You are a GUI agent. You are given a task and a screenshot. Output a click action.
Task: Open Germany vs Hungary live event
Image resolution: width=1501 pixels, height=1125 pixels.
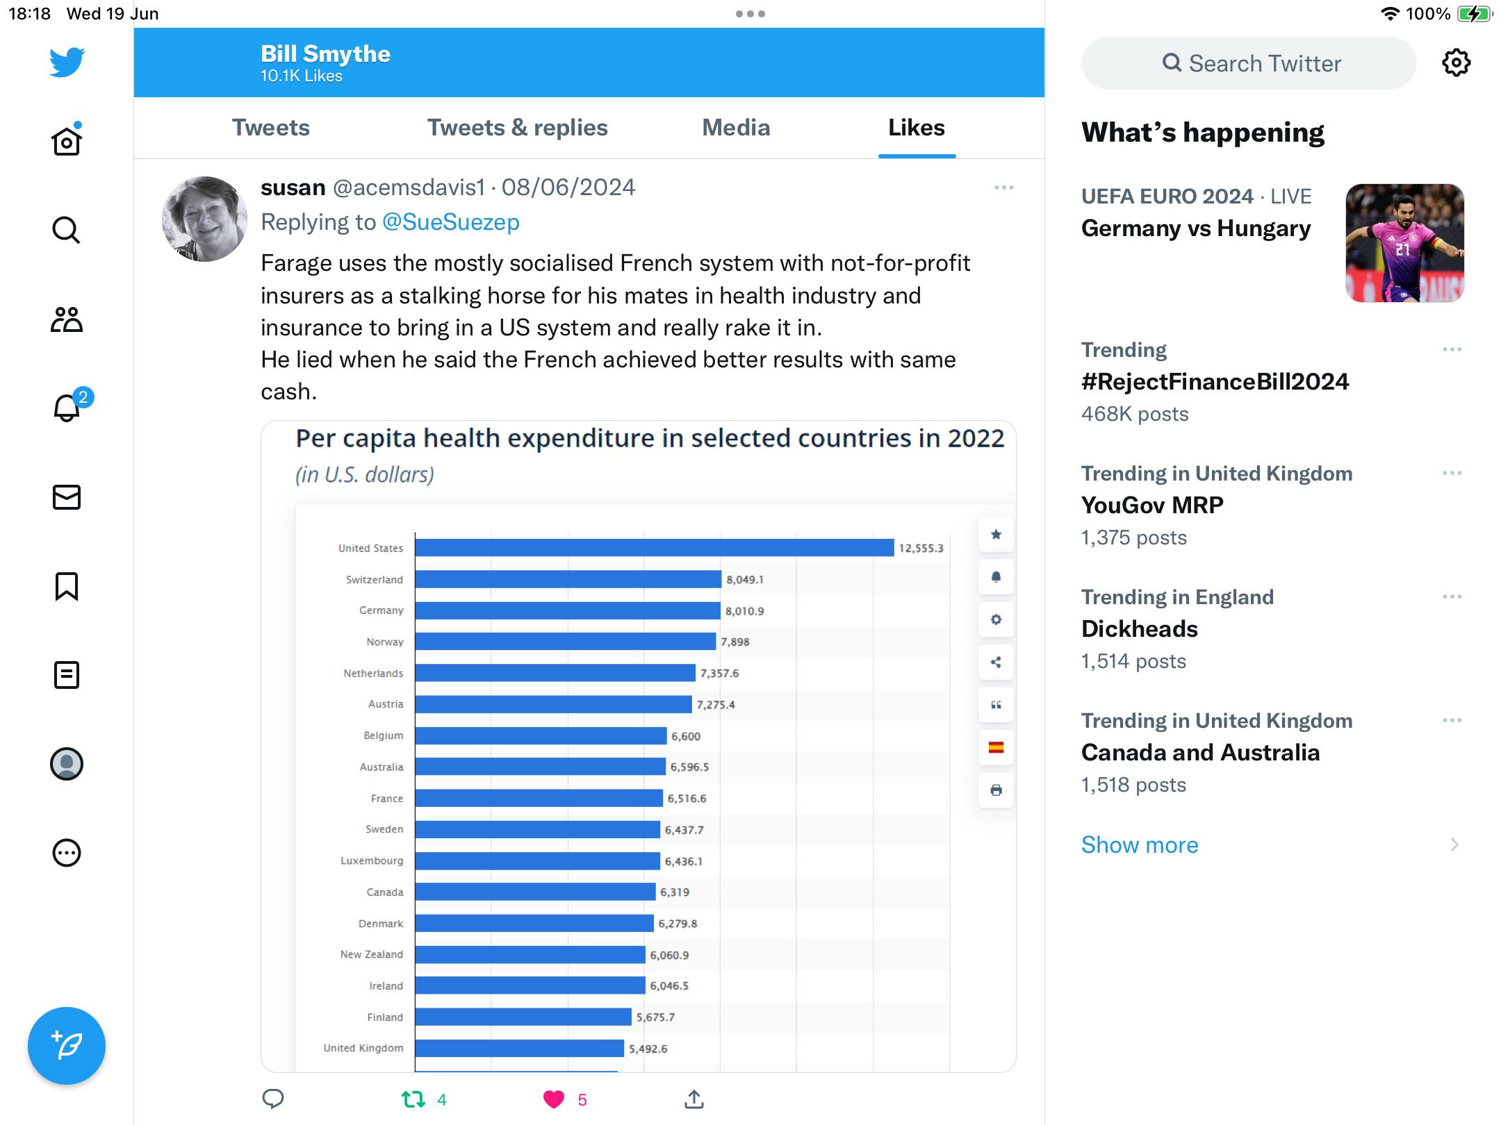[x=1196, y=228]
